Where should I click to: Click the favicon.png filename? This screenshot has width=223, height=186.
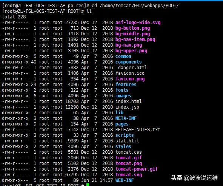click(x=130, y=79)
